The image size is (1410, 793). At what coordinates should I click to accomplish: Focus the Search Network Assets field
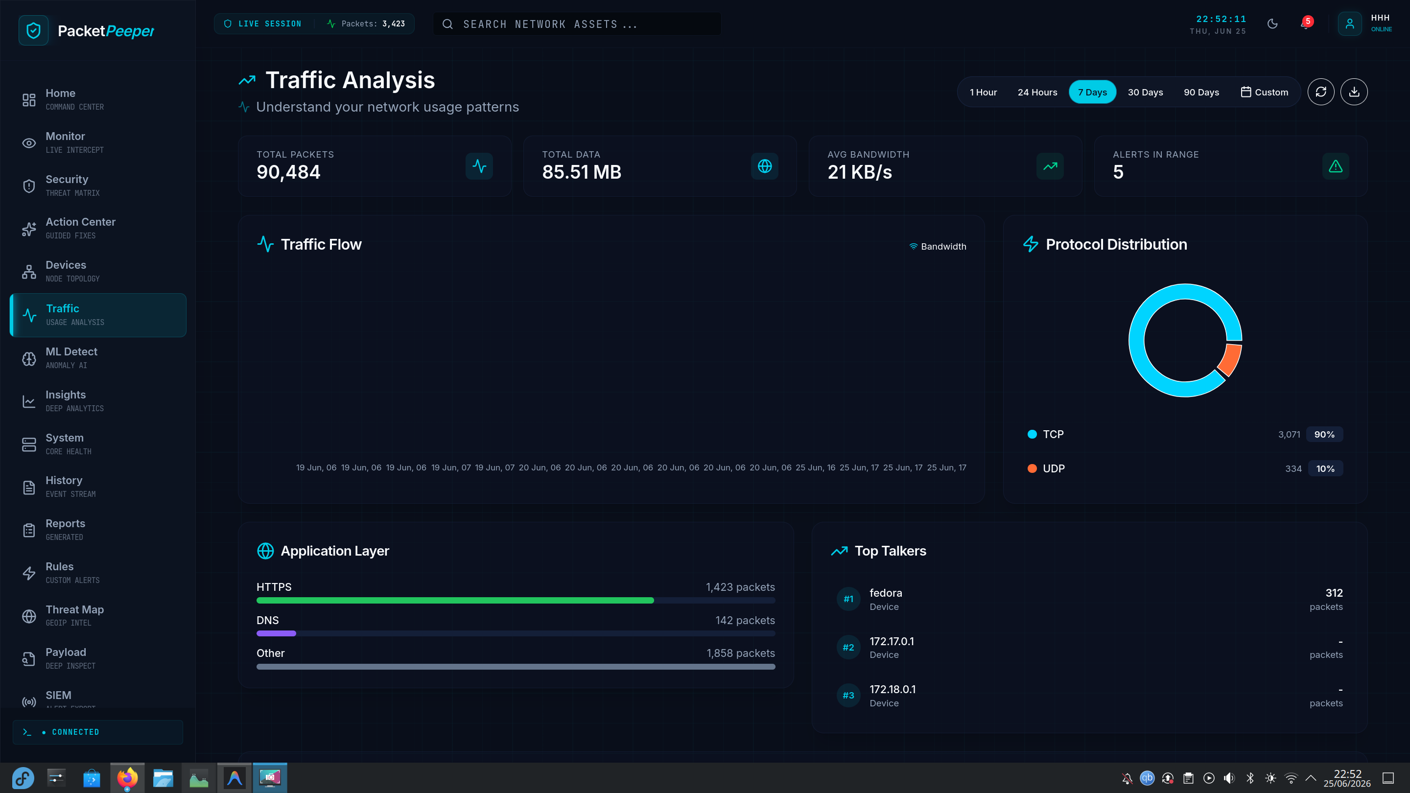point(577,24)
